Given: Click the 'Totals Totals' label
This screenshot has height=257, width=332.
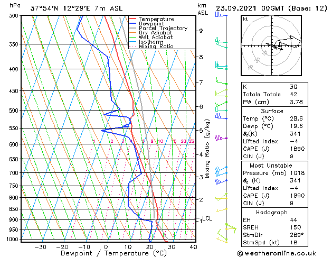Looking at the screenshot, I should point(262,94).
